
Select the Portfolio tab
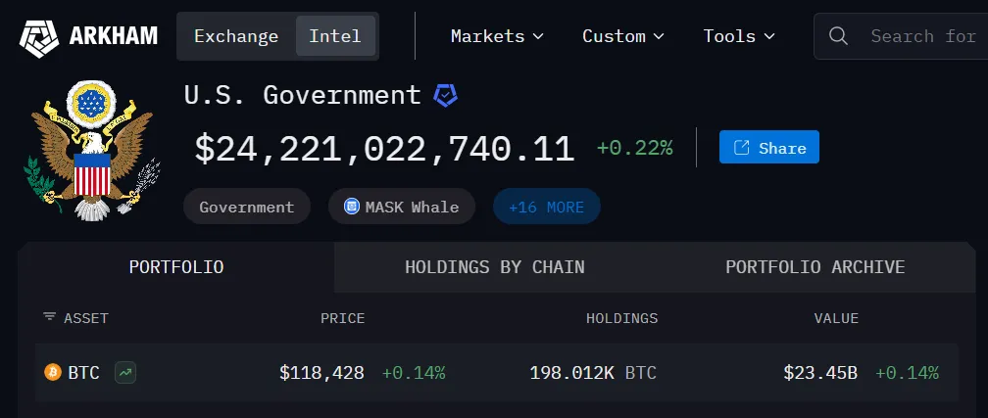click(176, 267)
